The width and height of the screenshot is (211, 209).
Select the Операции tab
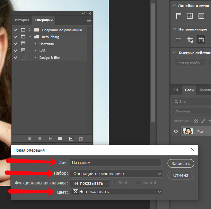click(x=44, y=20)
